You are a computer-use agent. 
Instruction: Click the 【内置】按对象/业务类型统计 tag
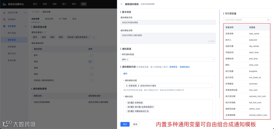140,107
